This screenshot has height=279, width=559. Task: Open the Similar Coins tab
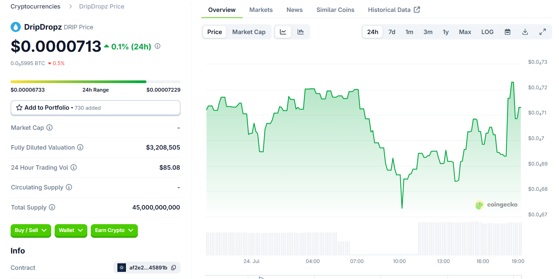click(335, 10)
